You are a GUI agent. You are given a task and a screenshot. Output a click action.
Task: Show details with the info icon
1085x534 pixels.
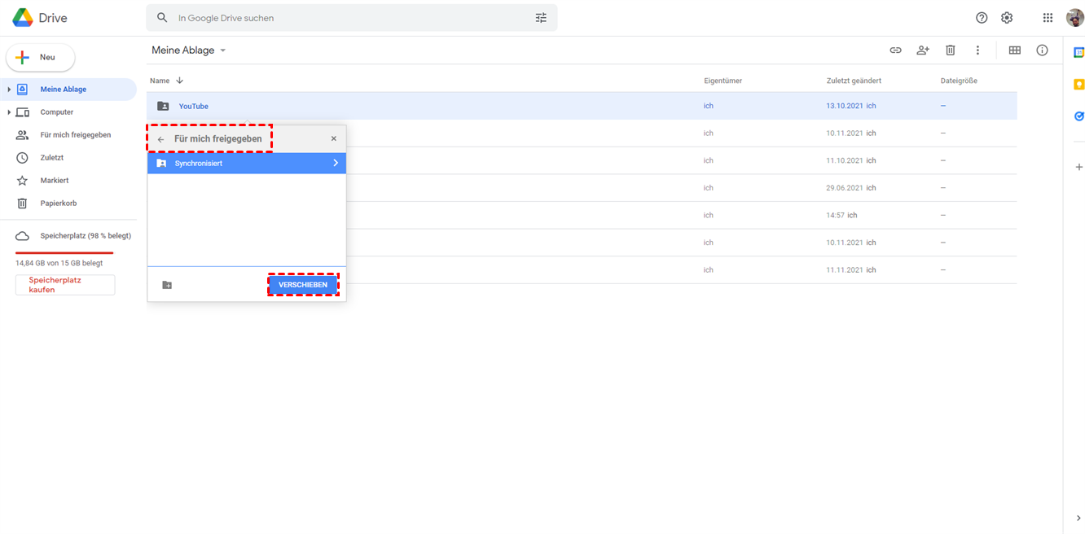tap(1042, 50)
